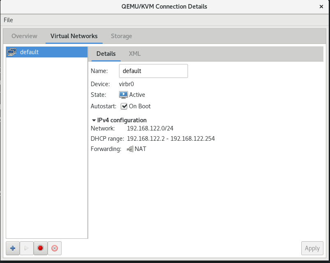The height and width of the screenshot is (263, 330).
Task: Show the XML sub-tab
Action: click(x=135, y=54)
